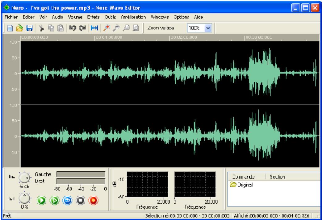Image resolution: width=322 pixels, height=220 pixels.
Task: Open the Fichier menu
Action: 11,17
